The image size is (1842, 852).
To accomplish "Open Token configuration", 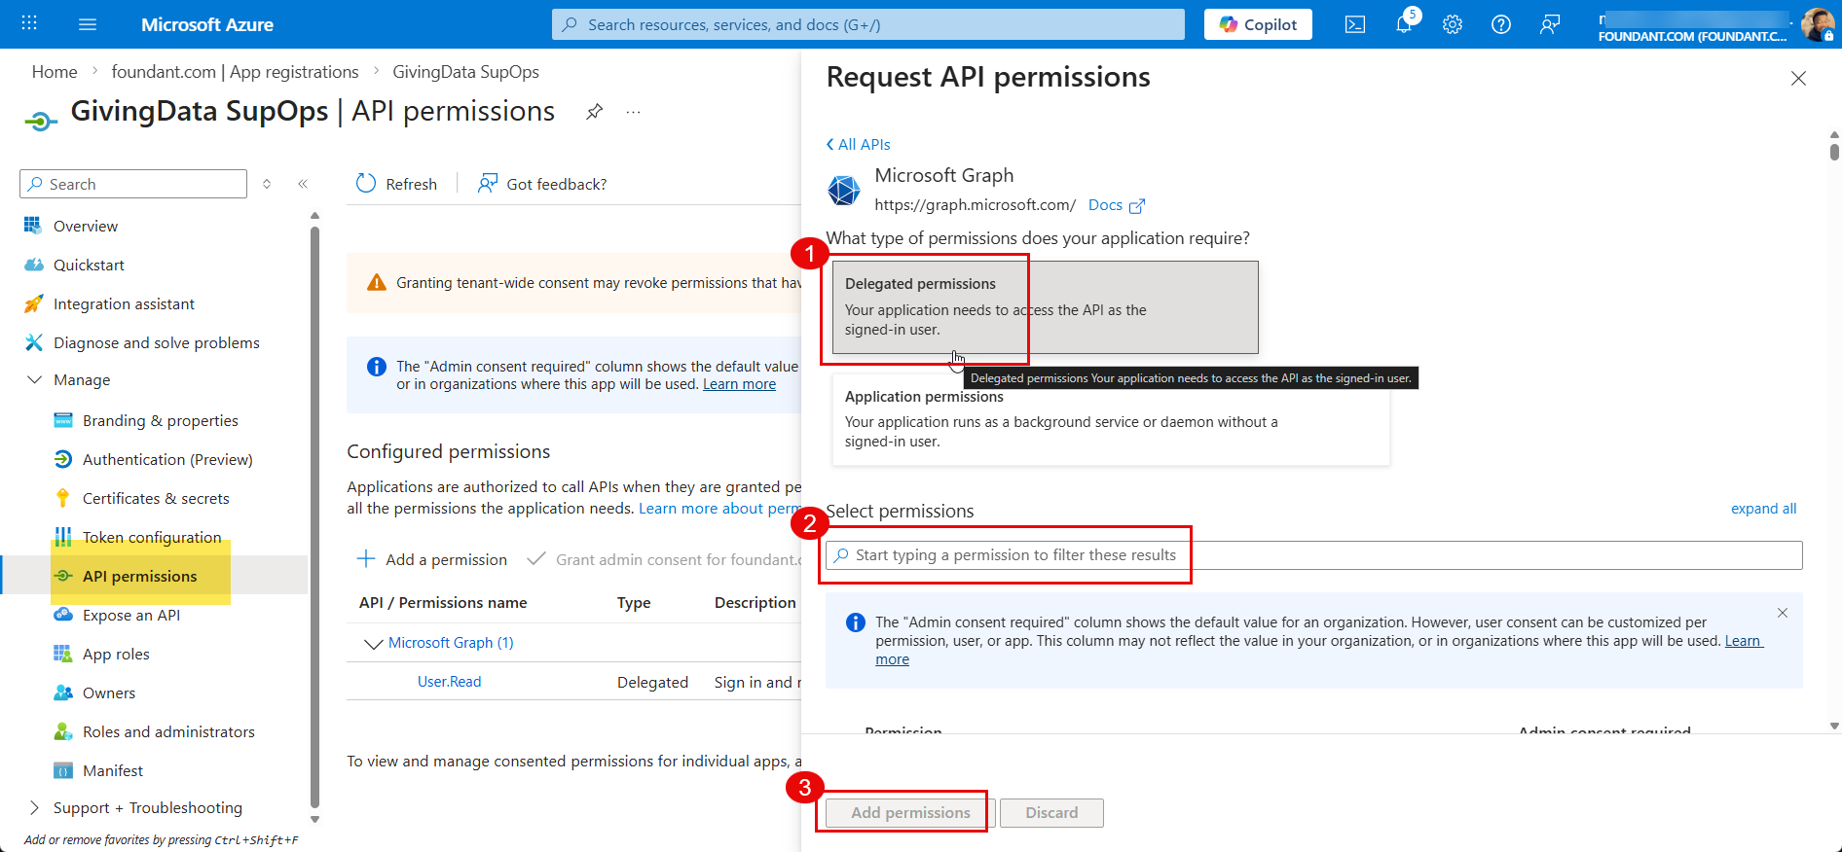I will 152,537.
